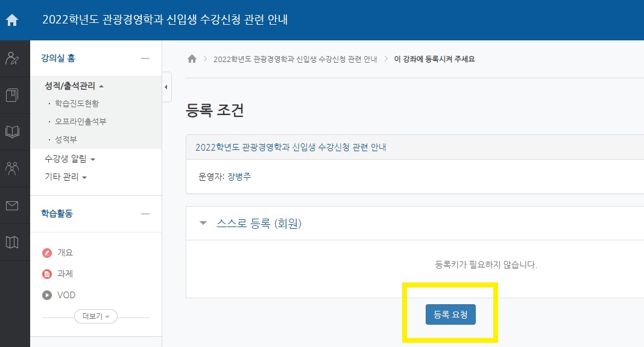Open 학습진도현황 menu item
The height and width of the screenshot is (347, 644).
pos(77,104)
